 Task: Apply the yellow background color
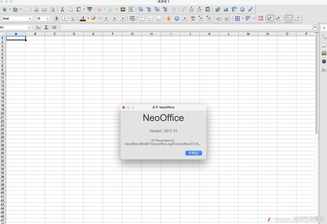[x=93, y=19]
